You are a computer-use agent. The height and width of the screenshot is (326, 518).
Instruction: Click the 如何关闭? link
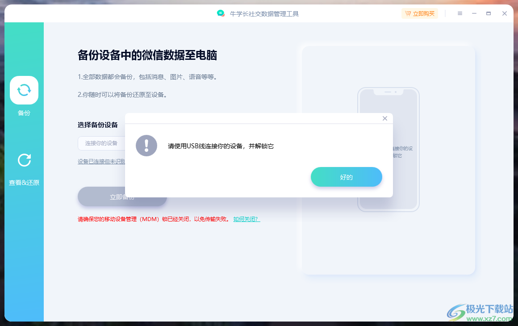[247, 219]
